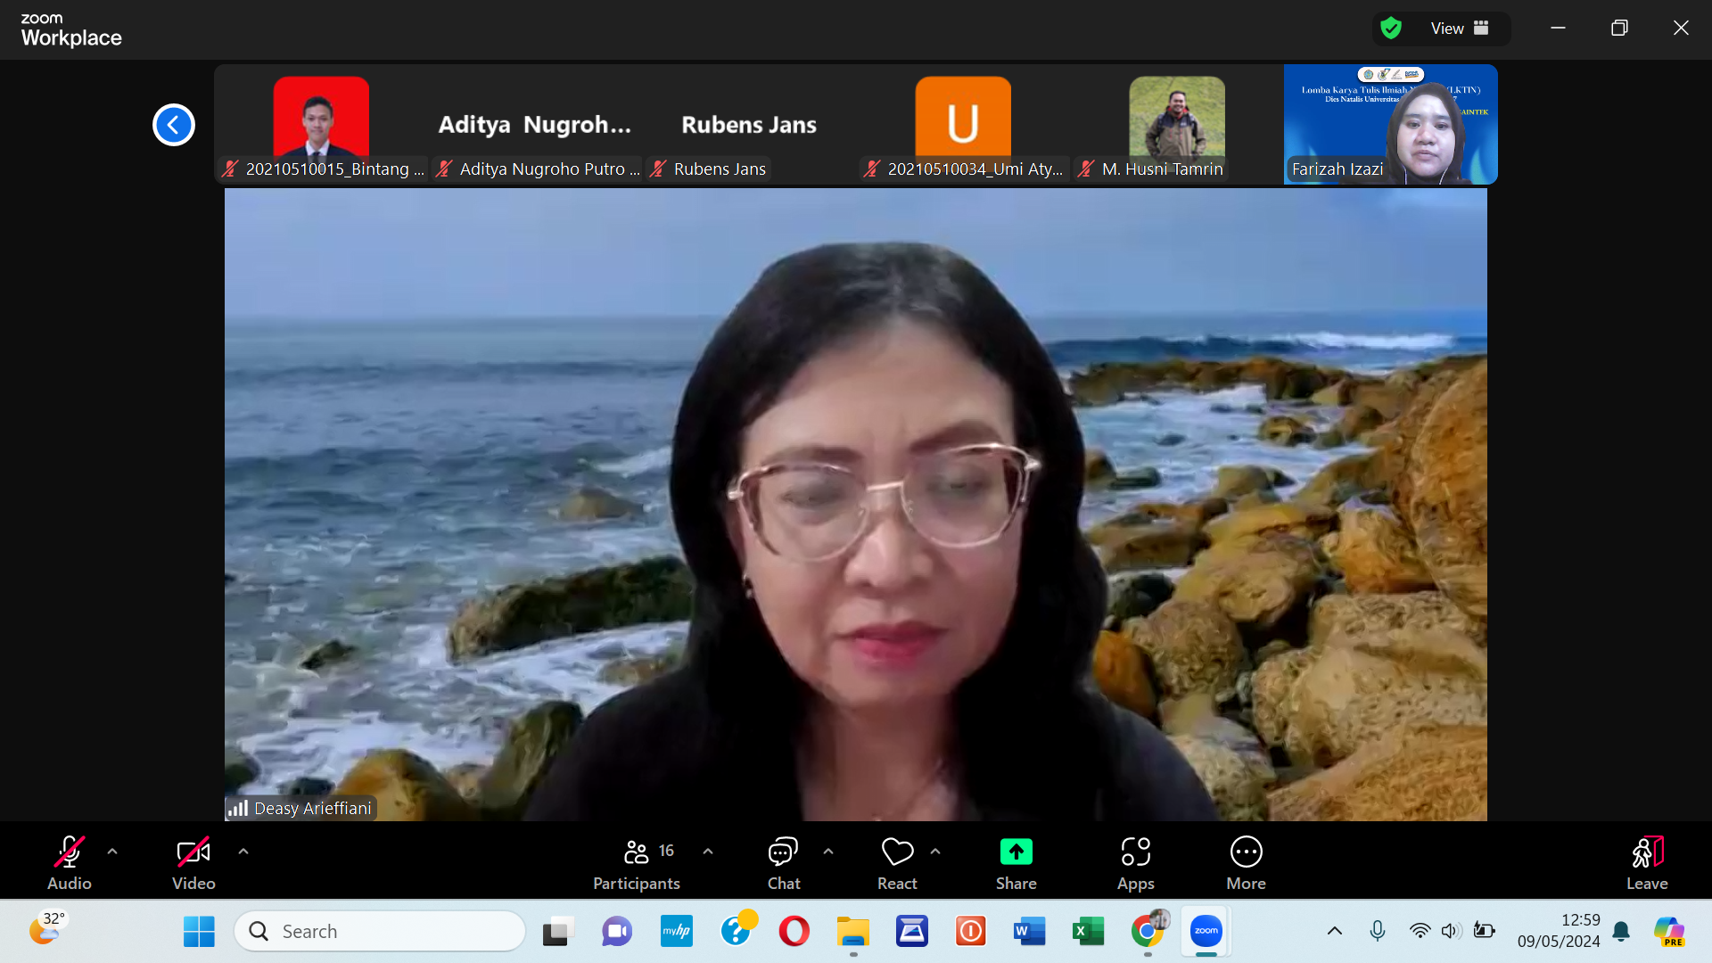Select Farizah Izazi's video thumbnail
Screen dimensions: 1712x963
coord(1390,125)
